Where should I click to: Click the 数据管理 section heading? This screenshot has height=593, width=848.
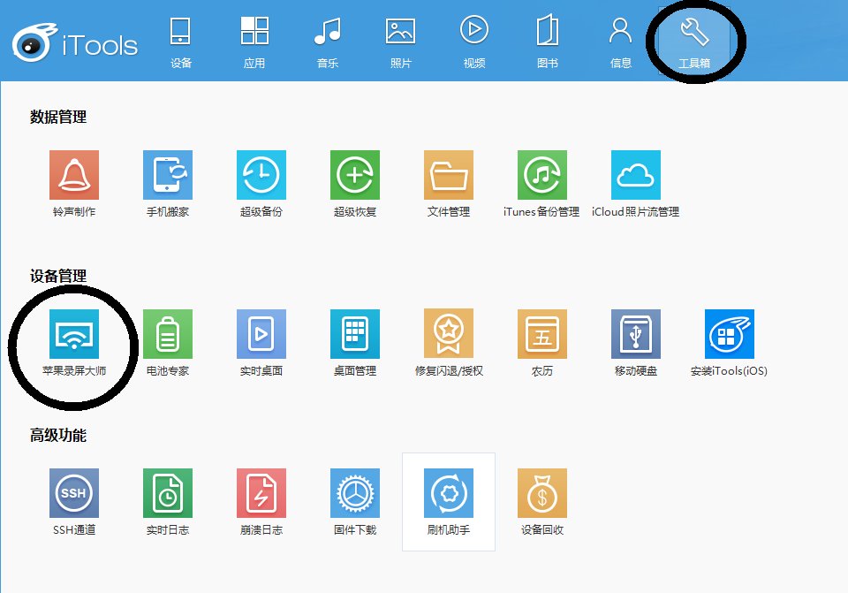(58, 117)
